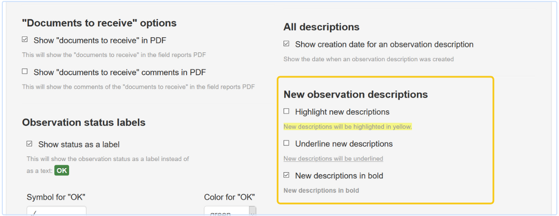Click the hint text about comments in field reports PDF
559x216 pixels.
(x=138, y=87)
